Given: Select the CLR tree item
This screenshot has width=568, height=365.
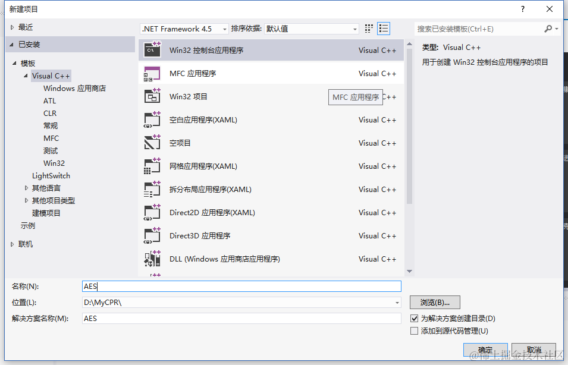Looking at the screenshot, I should pos(50,114).
